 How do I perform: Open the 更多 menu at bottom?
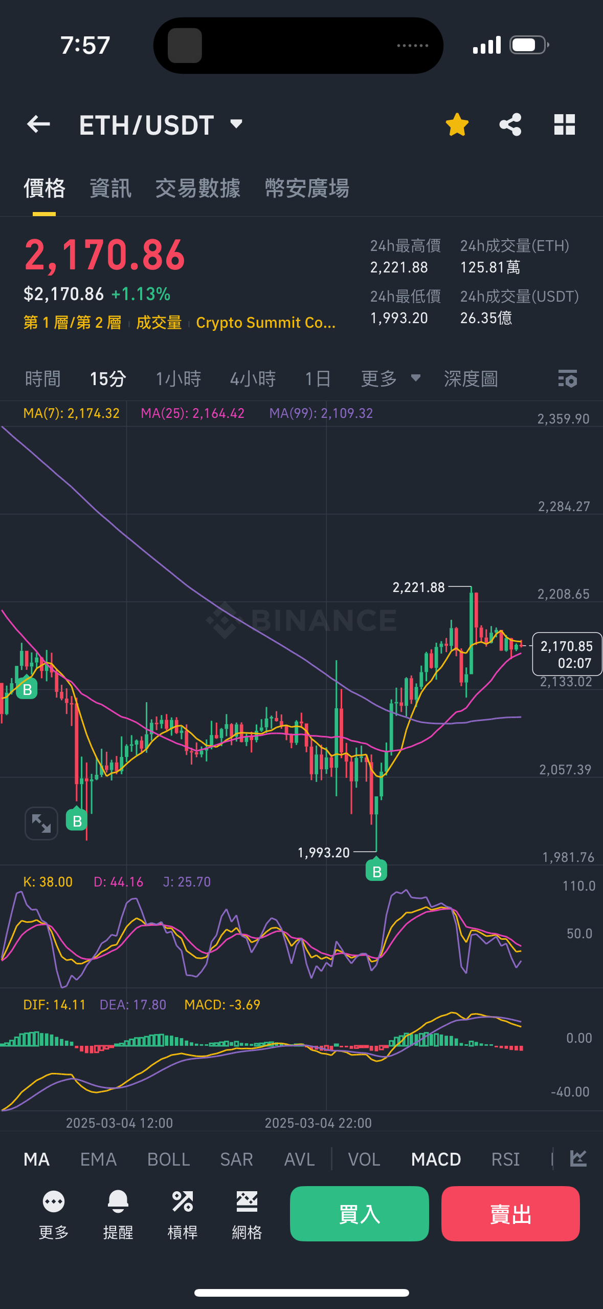click(x=54, y=1214)
